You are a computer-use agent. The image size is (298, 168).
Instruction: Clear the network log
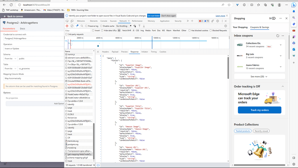[72, 26]
